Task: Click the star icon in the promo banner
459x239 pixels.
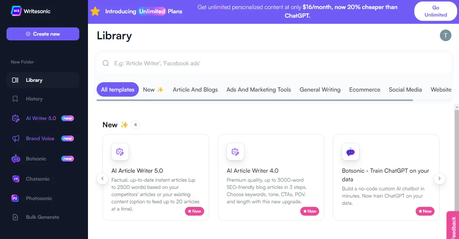Action: pos(95,11)
